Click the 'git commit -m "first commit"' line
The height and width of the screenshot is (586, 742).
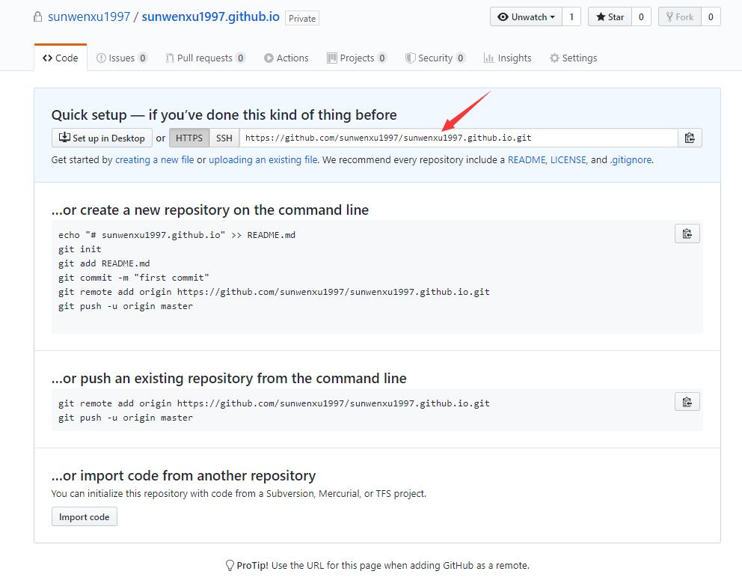[x=134, y=278]
